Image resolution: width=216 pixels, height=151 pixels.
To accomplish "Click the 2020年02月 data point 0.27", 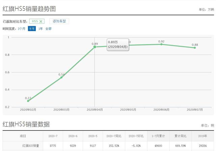I will point(28,101).
